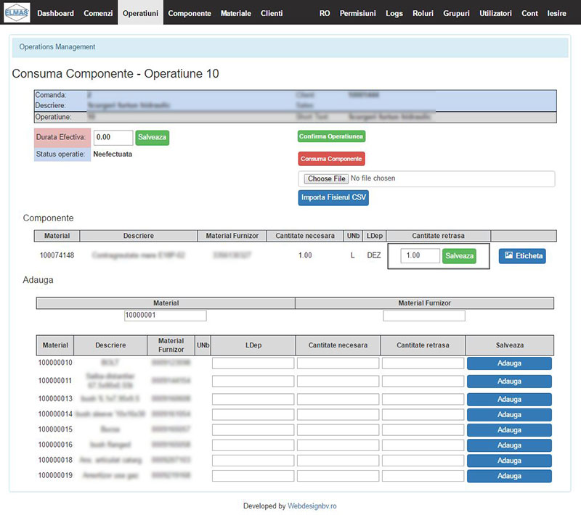
Task: Click the empty Material Furnizor search field
Action: [x=424, y=316]
